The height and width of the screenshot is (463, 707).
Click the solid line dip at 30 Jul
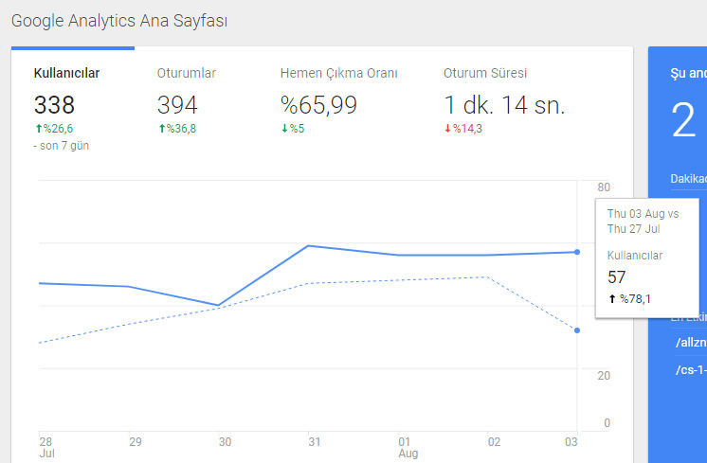click(x=218, y=306)
